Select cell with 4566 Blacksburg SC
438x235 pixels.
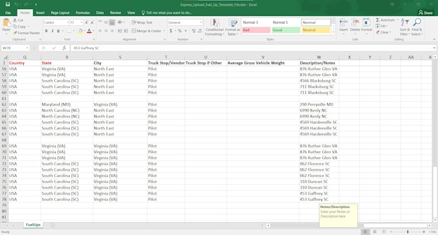319,80
